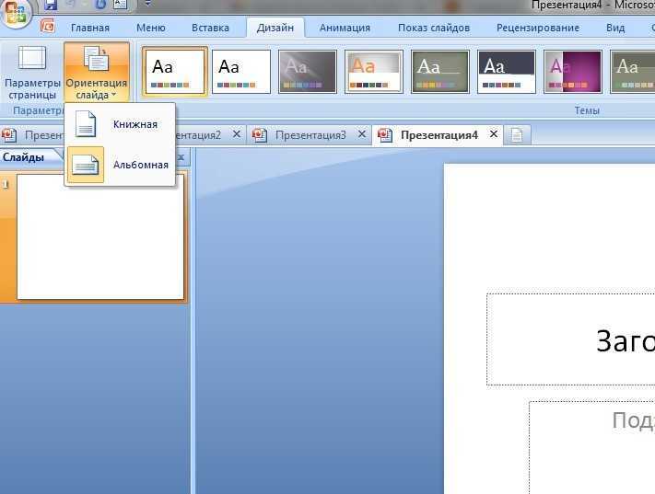This screenshot has height=494, width=655.
Task: Open the Рецензирование ribbon tab
Action: [x=538, y=28]
